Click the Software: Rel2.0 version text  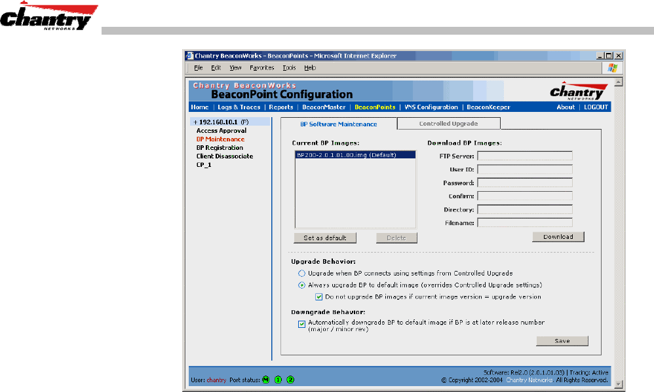click(524, 372)
